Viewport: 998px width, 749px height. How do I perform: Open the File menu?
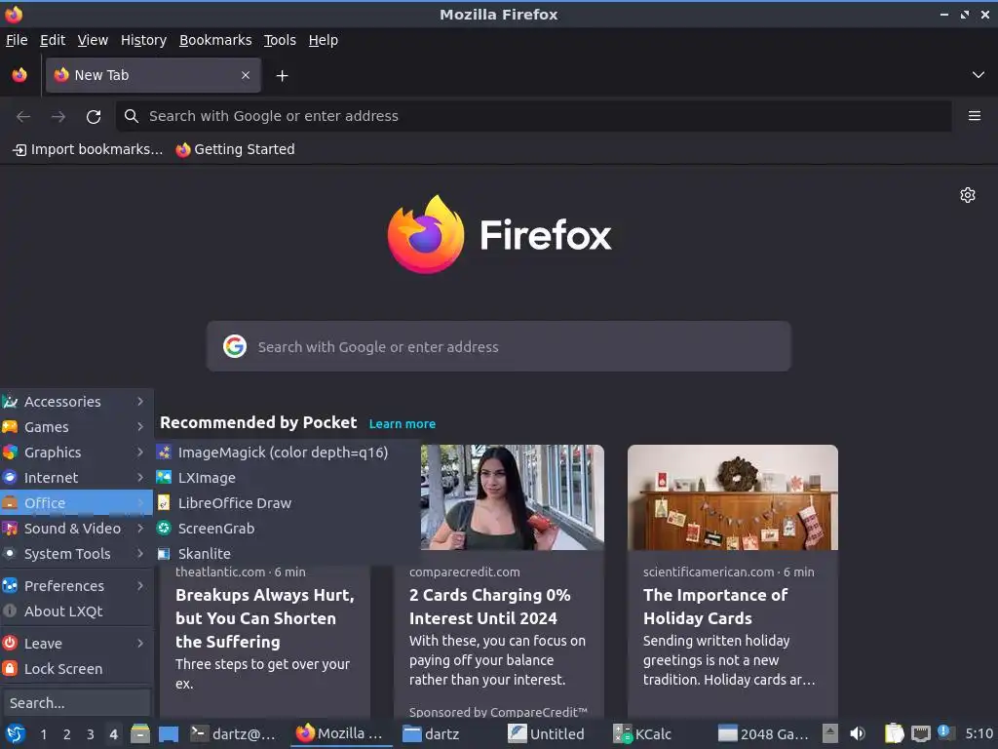point(17,40)
